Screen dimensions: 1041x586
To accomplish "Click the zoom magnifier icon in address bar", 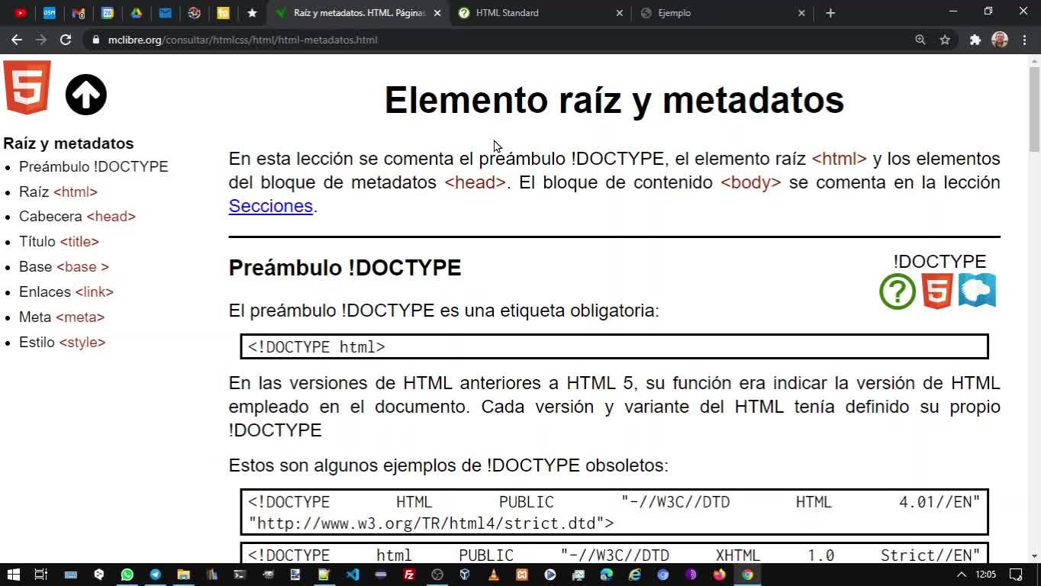I will pyautogui.click(x=920, y=40).
